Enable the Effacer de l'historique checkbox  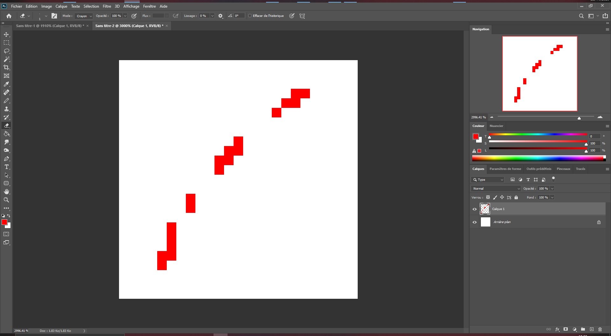tap(250, 16)
